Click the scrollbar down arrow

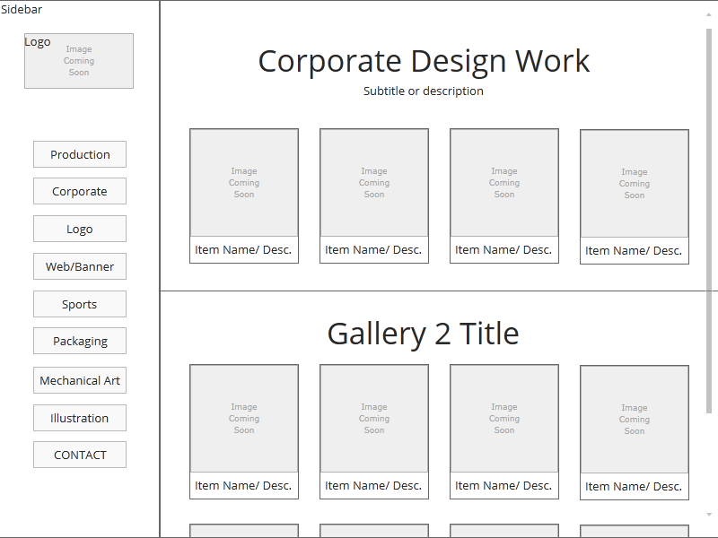(x=710, y=515)
